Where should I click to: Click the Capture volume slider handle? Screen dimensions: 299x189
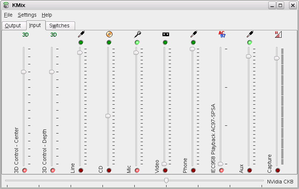277,58
